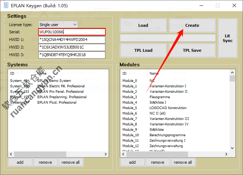Screen dimensions: 243x175
Task: Click the Serial input field
Action: pos(72,32)
